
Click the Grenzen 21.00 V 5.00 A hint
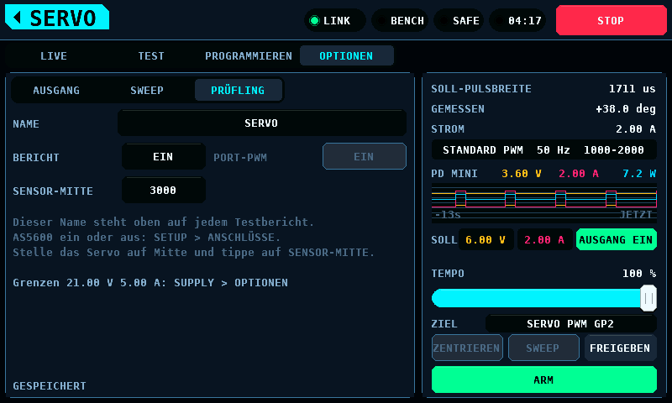point(150,283)
